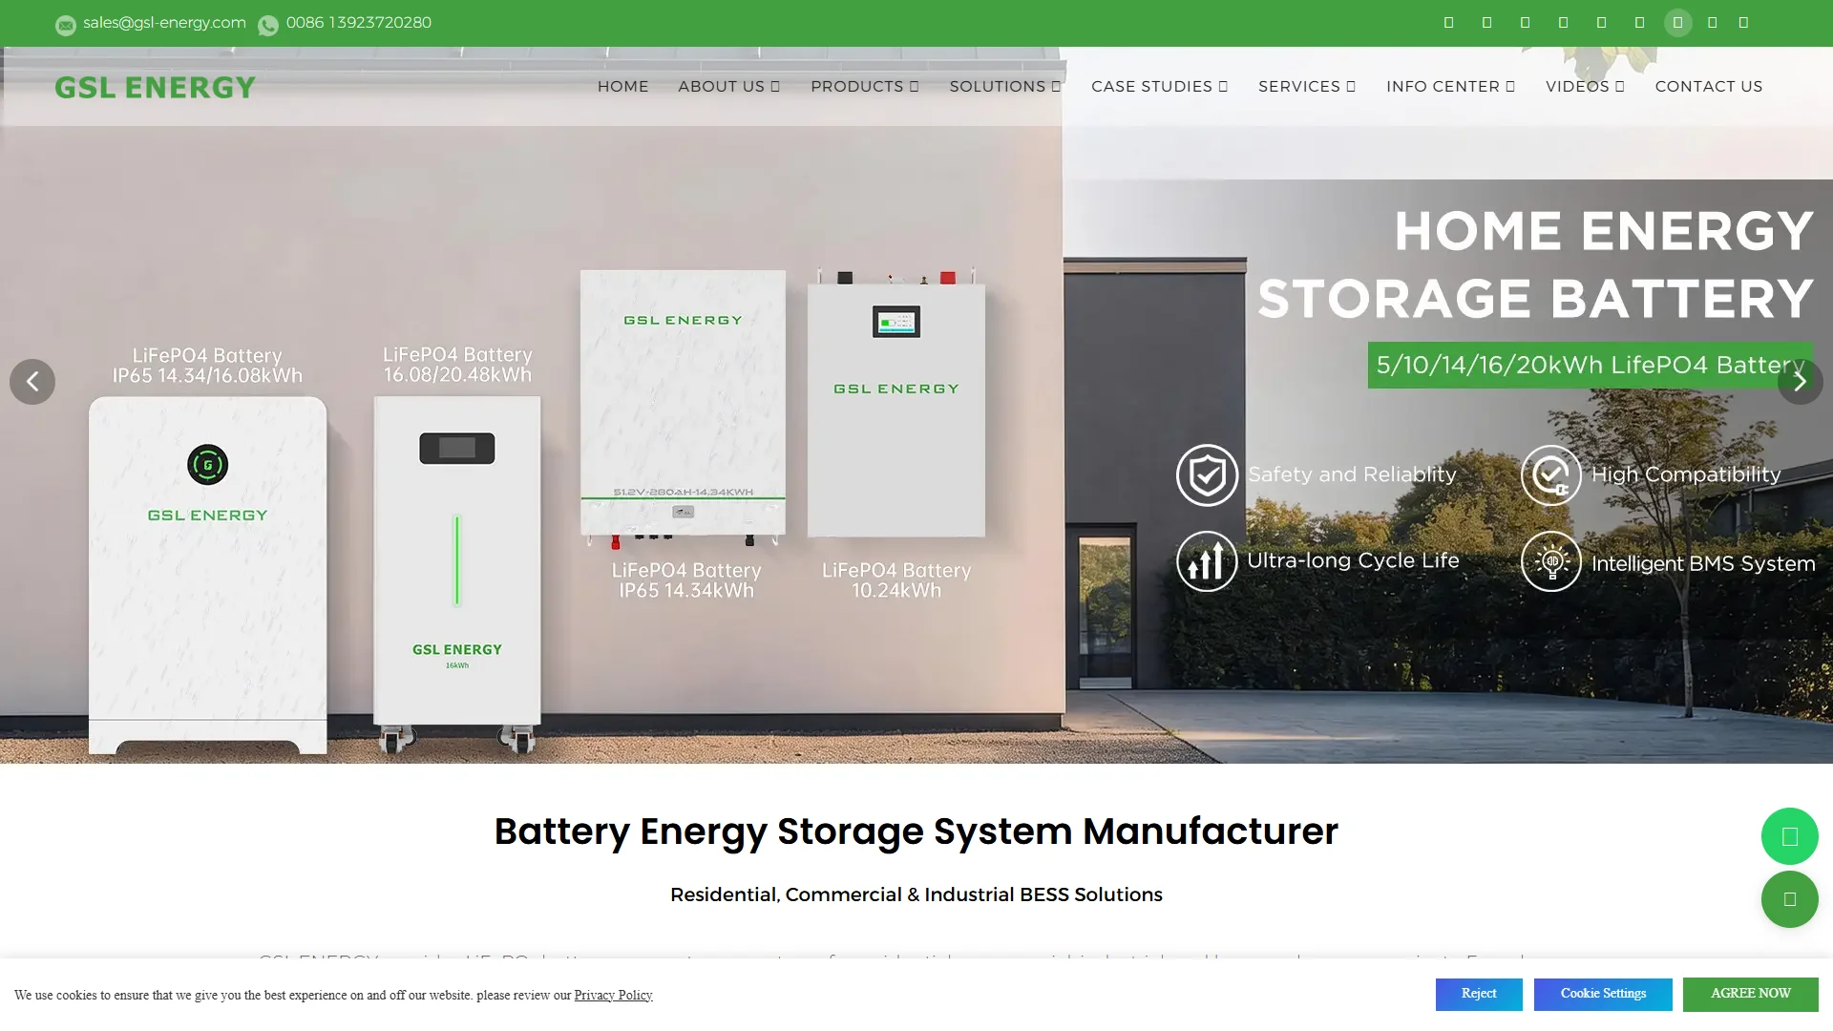Viewport: 1833px width, 1031px height.
Task: Reject cookies
Action: coord(1479,994)
